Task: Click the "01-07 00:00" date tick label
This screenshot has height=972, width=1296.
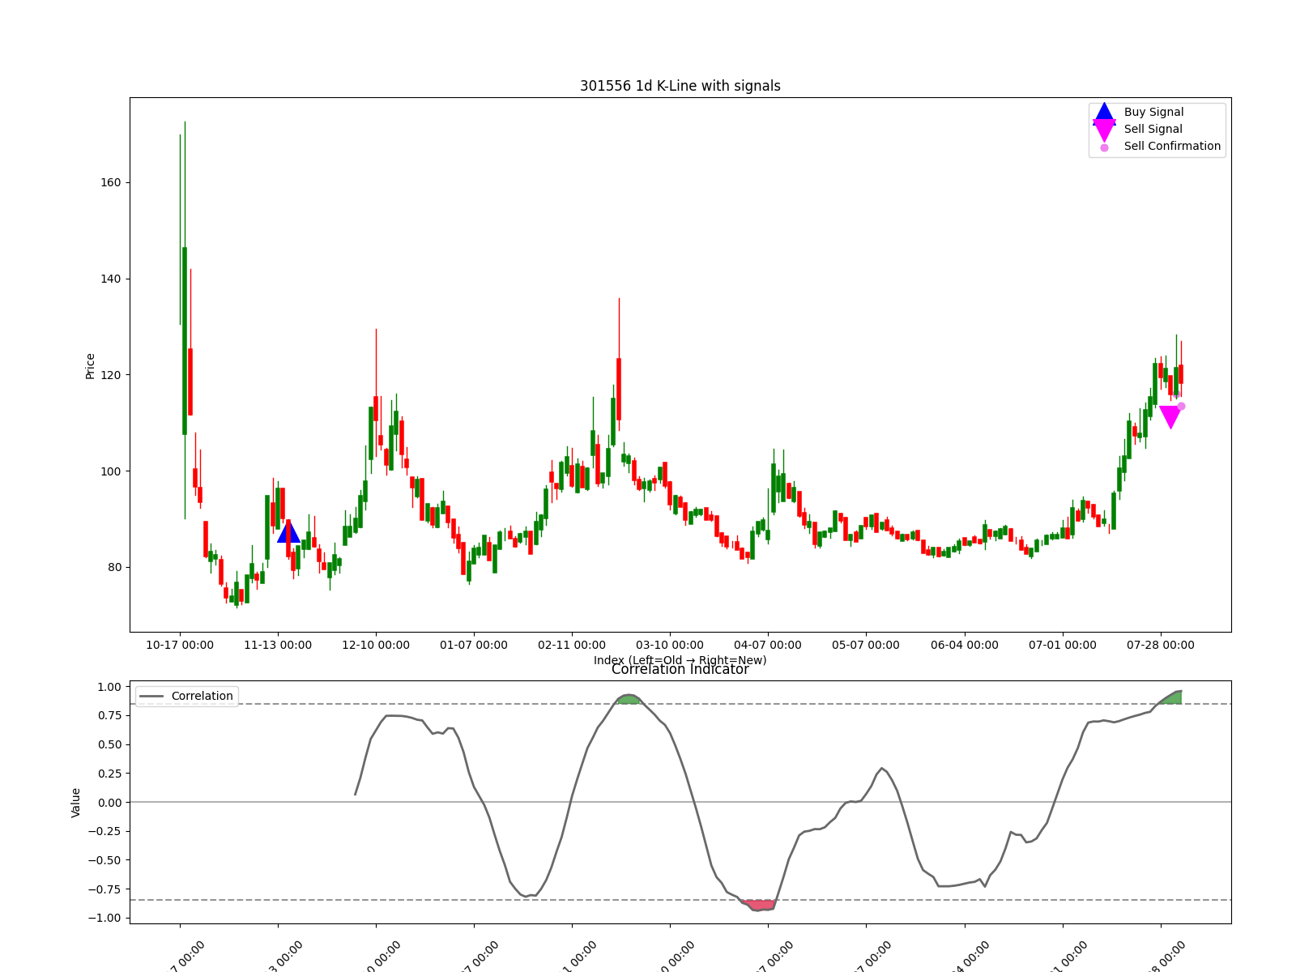Action: coord(474,645)
